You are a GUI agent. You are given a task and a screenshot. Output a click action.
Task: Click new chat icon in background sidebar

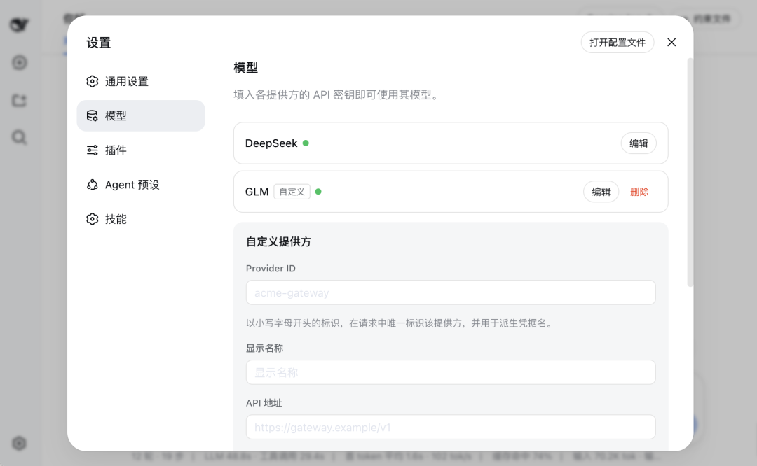pyautogui.click(x=20, y=63)
